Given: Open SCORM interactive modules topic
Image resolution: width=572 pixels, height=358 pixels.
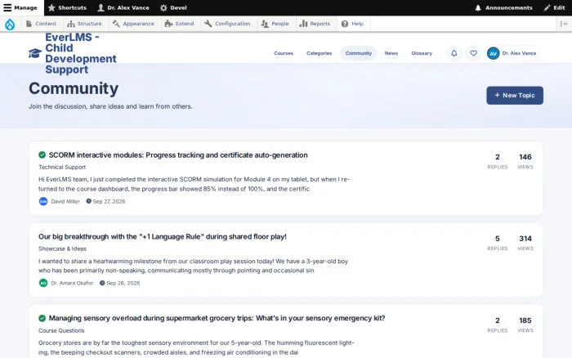Looking at the screenshot, I should pyautogui.click(x=178, y=155).
